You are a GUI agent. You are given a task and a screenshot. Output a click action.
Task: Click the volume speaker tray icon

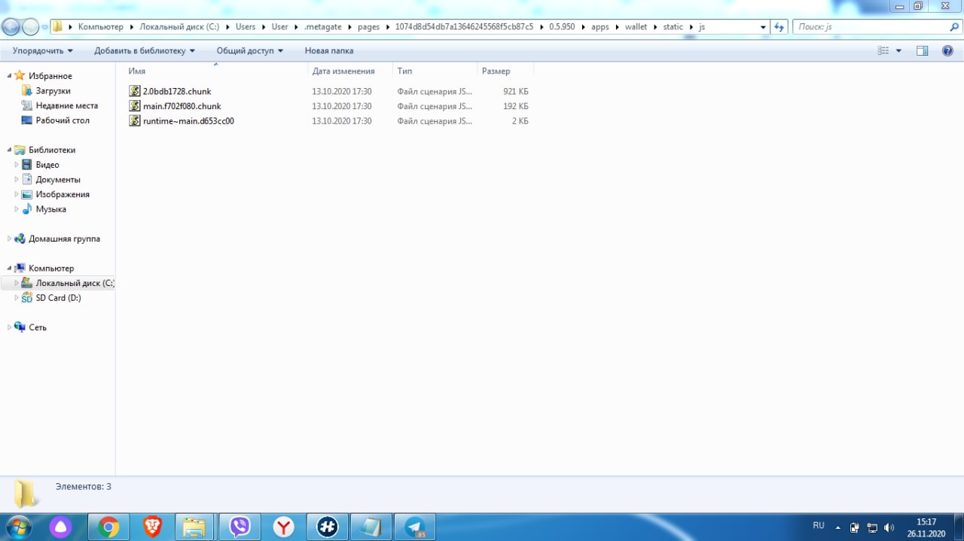pos(889,527)
